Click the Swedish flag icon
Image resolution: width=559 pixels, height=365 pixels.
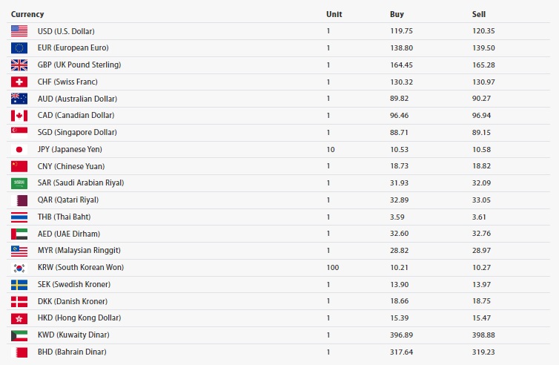click(x=19, y=284)
